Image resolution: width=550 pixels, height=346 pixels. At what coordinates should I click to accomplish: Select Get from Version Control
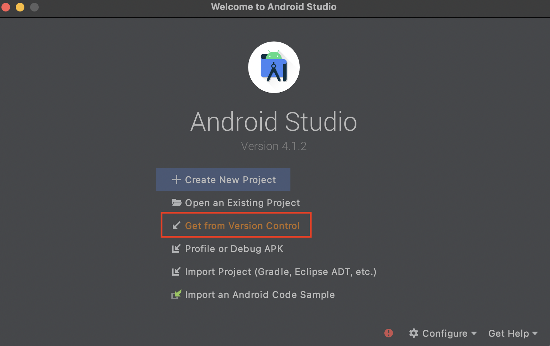click(242, 226)
